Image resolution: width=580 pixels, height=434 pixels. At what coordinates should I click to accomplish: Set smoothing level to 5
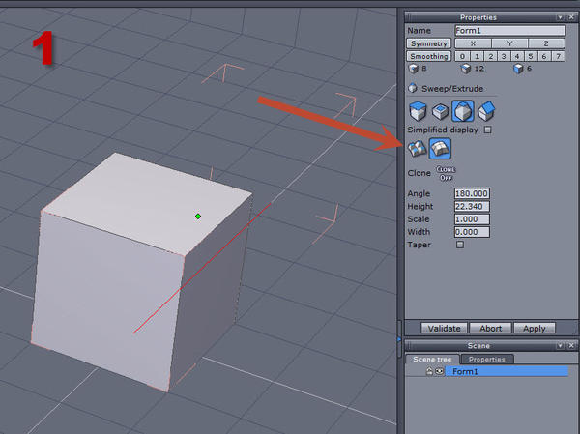tap(531, 56)
